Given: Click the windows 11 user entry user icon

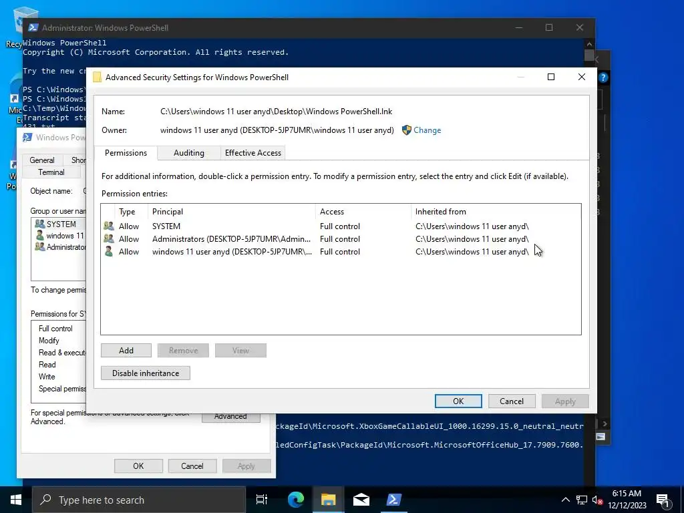Looking at the screenshot, I should (x=109, y=251).
